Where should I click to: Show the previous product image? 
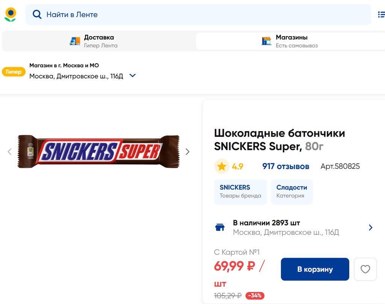[10, 152]
